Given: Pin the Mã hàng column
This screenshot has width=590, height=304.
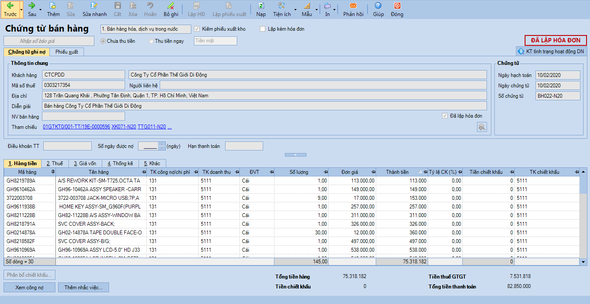Looking at the screenshot, I should (x=53, y=172).
